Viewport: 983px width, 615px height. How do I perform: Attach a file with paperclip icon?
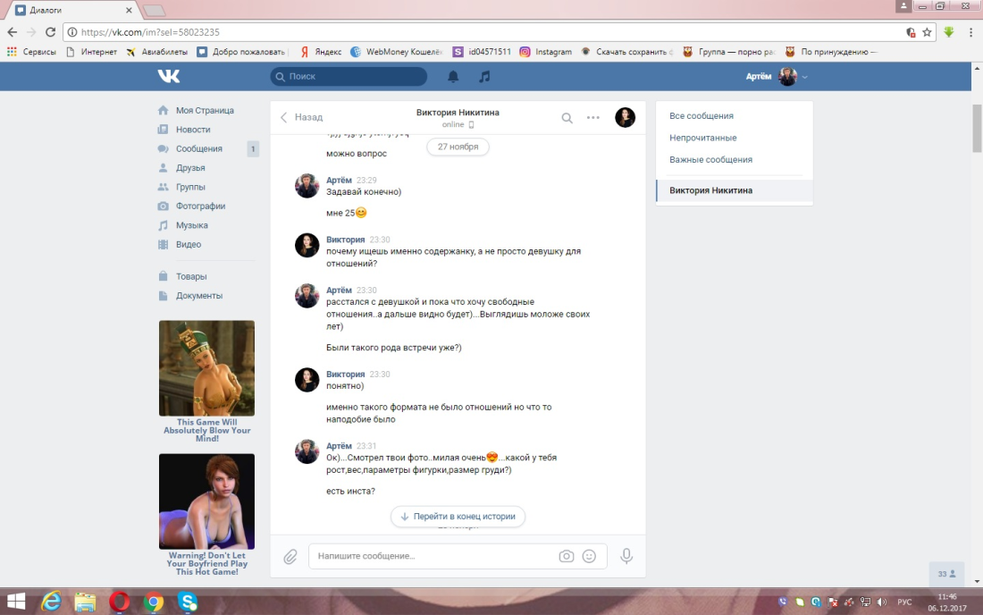tap(290, 557)
